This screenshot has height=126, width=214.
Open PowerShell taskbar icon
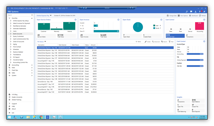[22, 117]
